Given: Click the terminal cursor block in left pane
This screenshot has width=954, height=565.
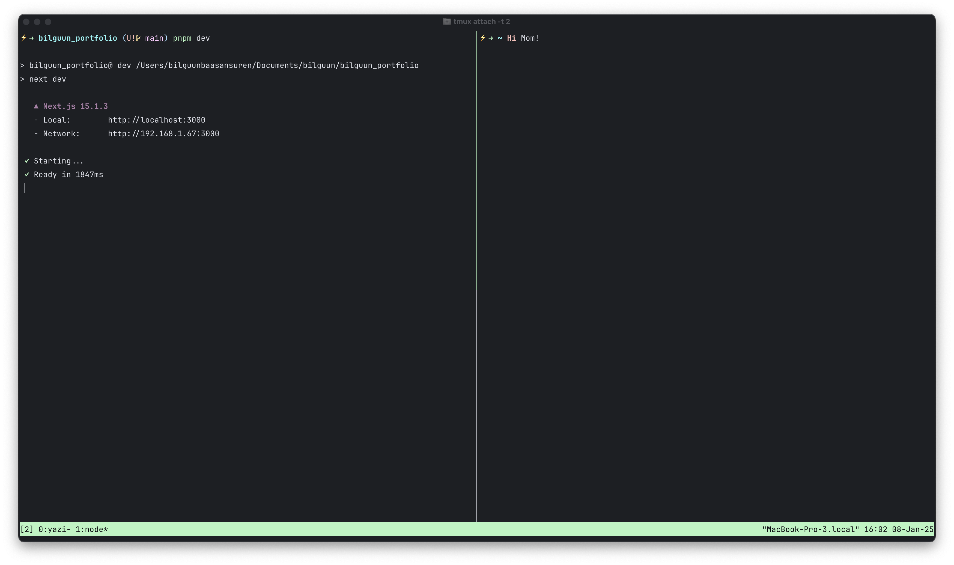Looking at the screenshot, I should click(x=22, y=188).
